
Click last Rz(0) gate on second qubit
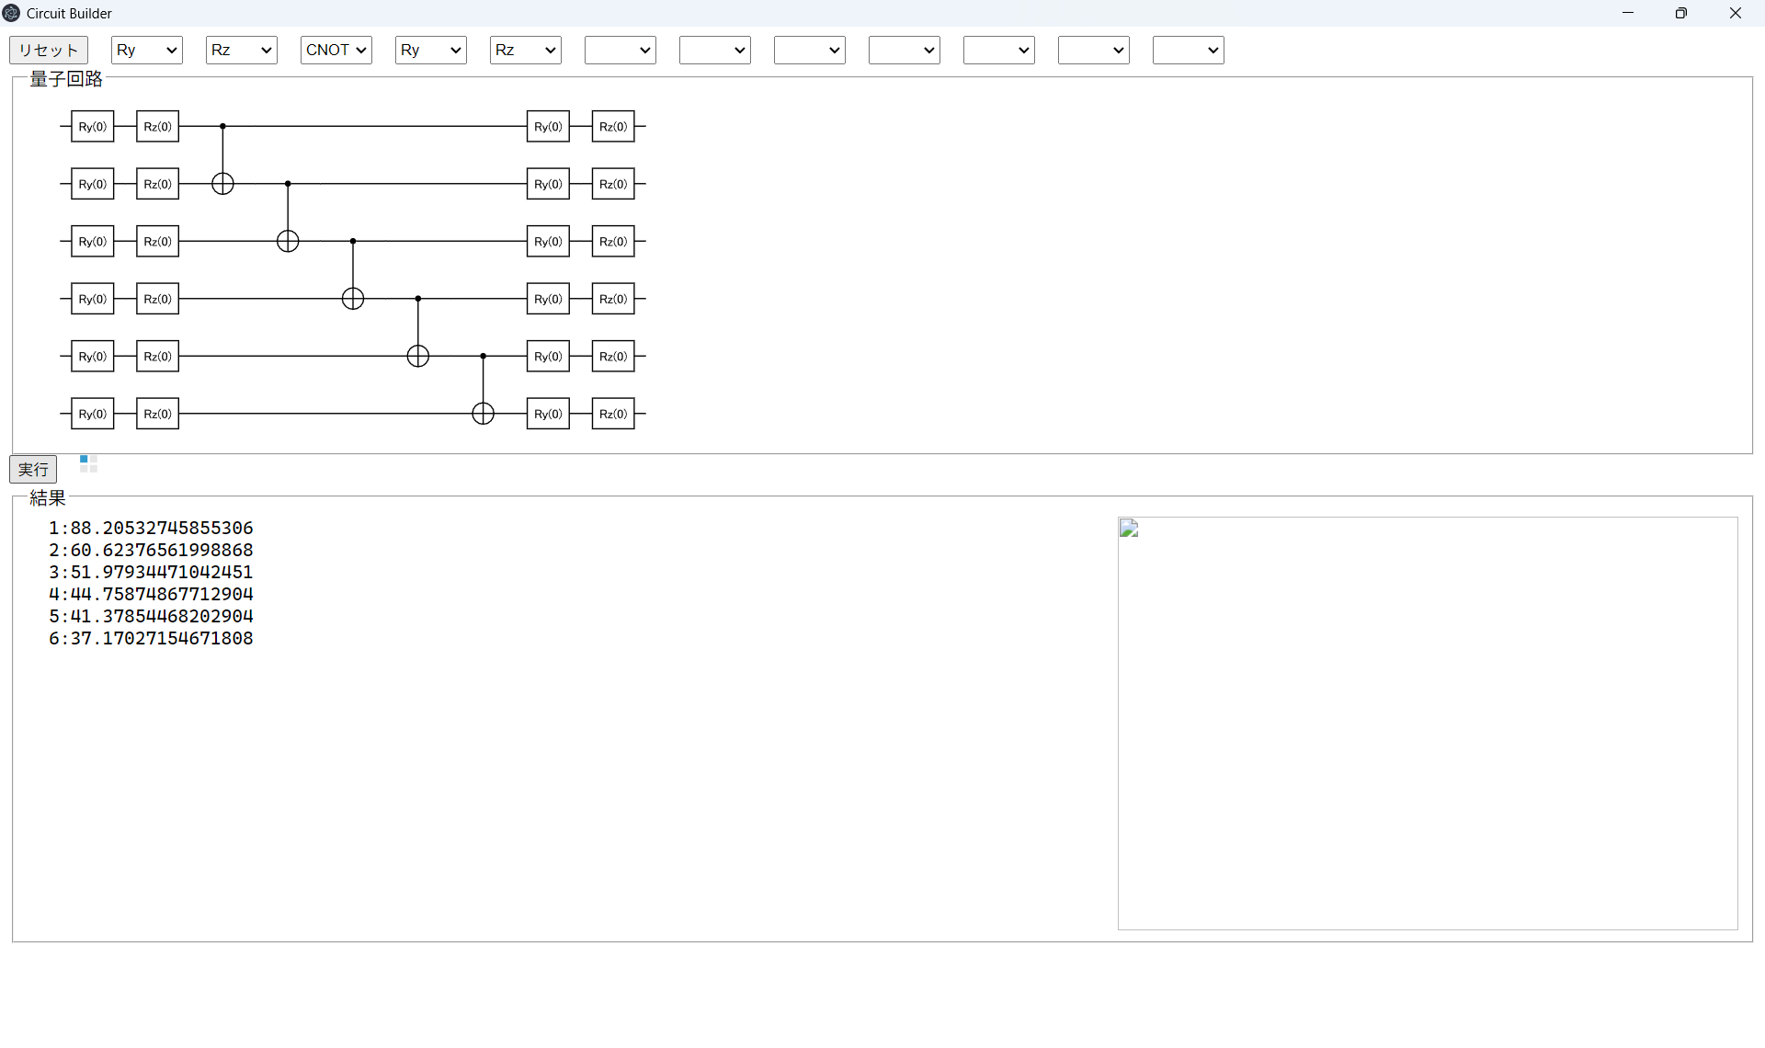pos(613,184)
